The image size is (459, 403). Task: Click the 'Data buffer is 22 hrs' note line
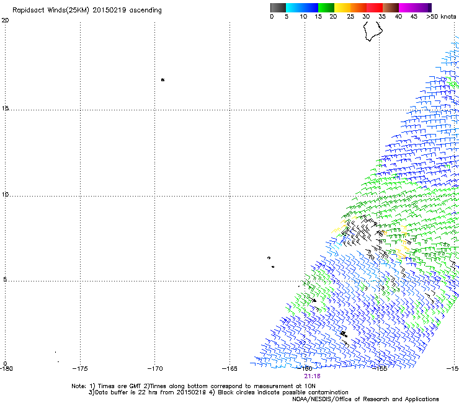point(218,392)
